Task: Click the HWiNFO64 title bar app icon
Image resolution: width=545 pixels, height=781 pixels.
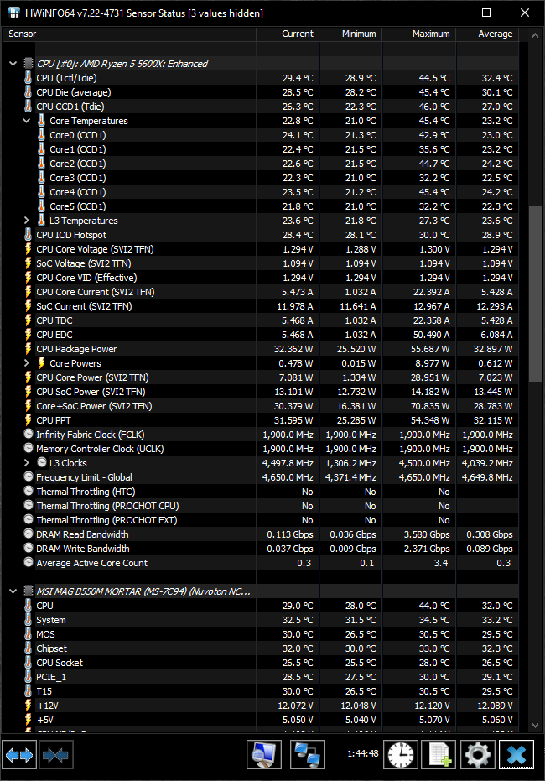Action: (x=13, y=13)
